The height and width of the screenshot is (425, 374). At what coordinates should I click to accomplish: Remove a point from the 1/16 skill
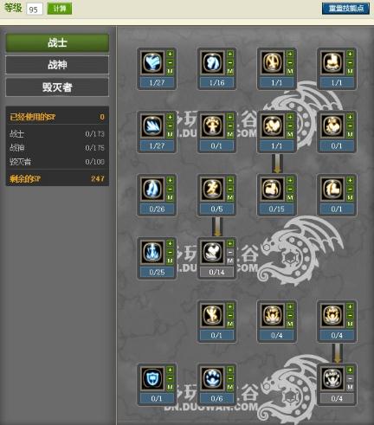tap(230, 62)
